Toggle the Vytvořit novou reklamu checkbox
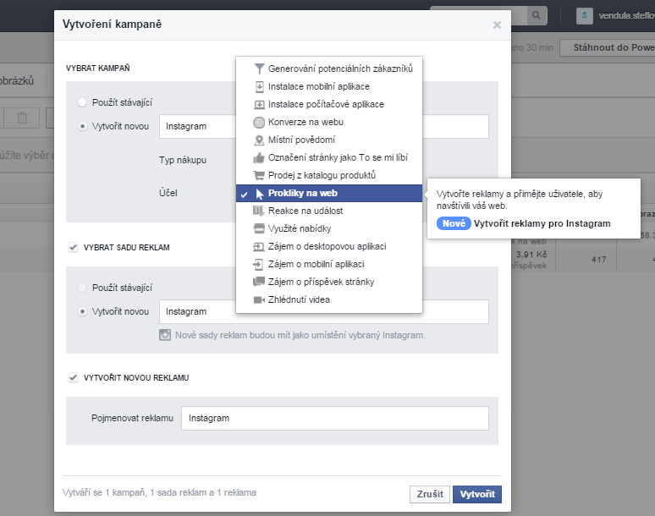This screenshot has height=516, width=655. [x=73, y=377]
